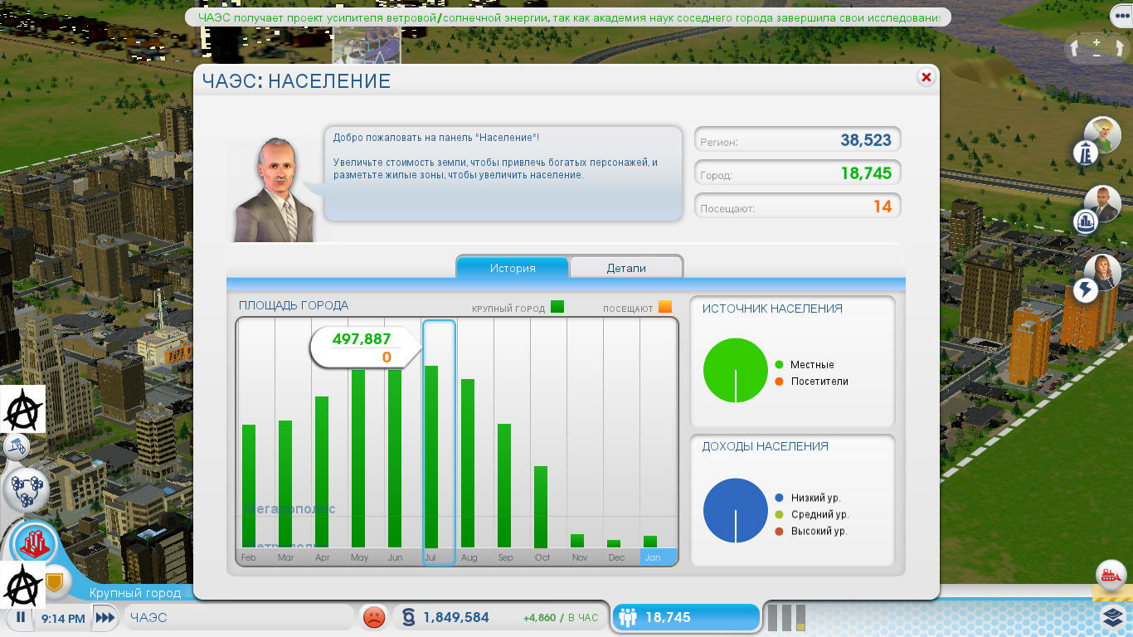This screenshot has width=1133, height=637.
Task: Click the advisor portrait in population panel
Action: pos(275,188)
